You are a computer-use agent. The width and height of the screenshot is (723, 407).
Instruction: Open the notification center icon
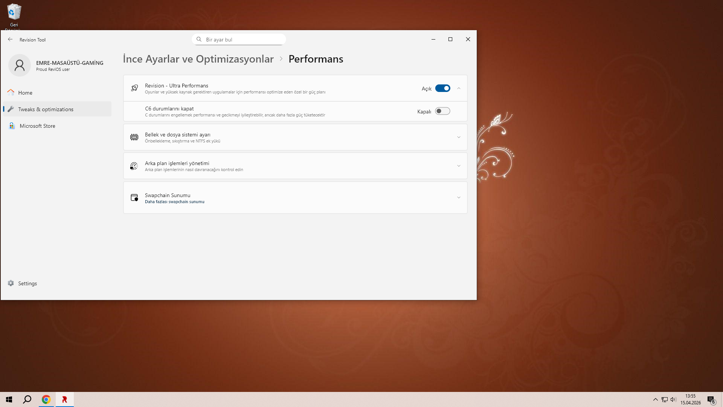tap(711, 400)
